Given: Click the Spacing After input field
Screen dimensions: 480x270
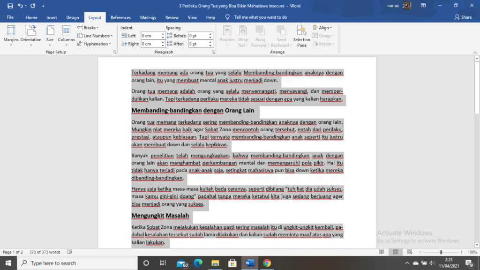Looking at the screenshot, I should click(x=198, y=44).
